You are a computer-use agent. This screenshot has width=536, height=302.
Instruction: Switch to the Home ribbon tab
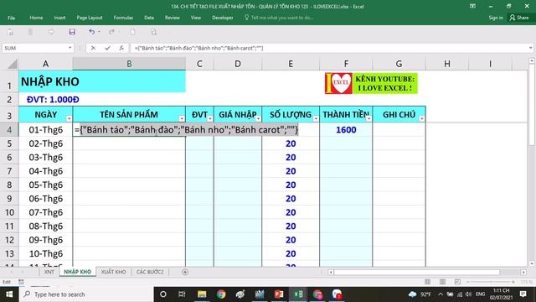(36, 18)
